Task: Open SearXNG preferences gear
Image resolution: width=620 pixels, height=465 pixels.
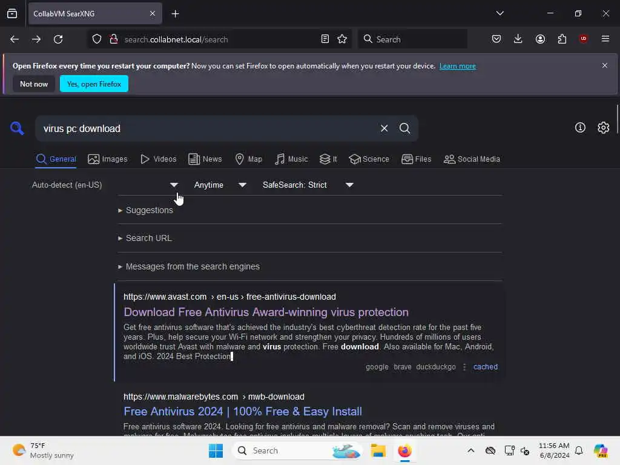Action: (x=604, y=128)
